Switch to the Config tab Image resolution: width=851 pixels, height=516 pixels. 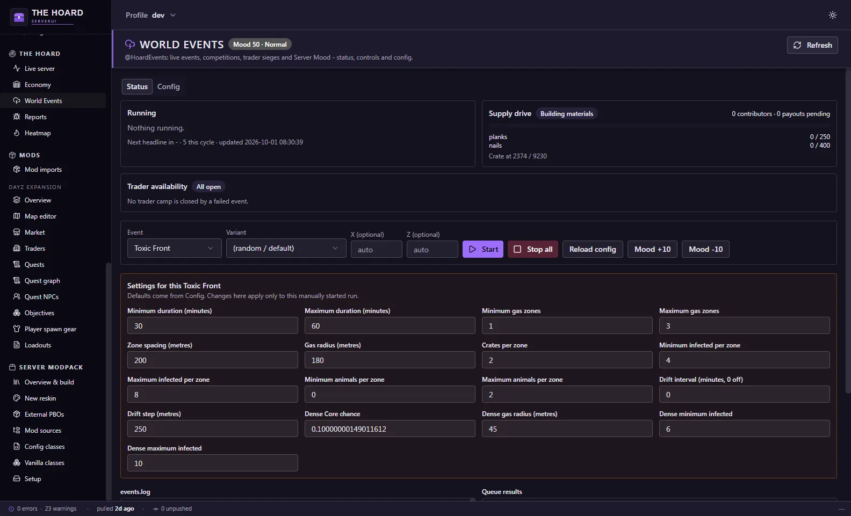169,86
